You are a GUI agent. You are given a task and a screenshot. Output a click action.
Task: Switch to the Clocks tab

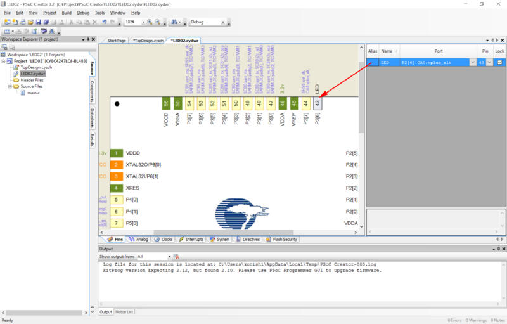164,239
